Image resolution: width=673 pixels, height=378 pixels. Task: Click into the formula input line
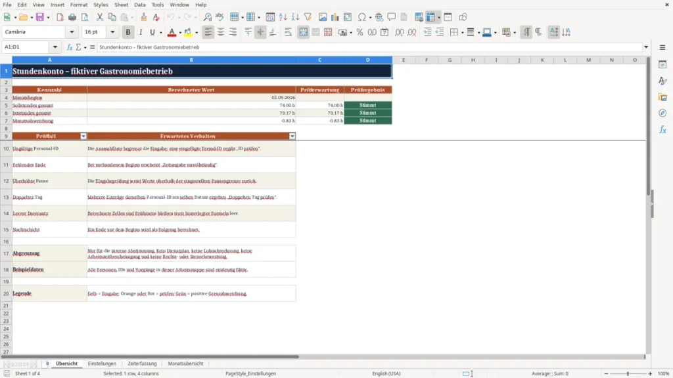click(369, 47)
